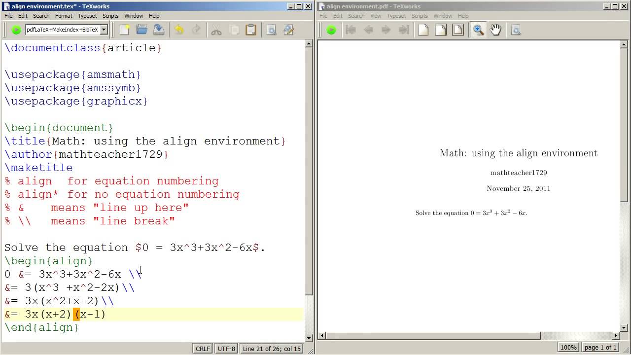Go to previous page in PDF viewer
This screenshot has height=355, width=631.
pos(368,30)
